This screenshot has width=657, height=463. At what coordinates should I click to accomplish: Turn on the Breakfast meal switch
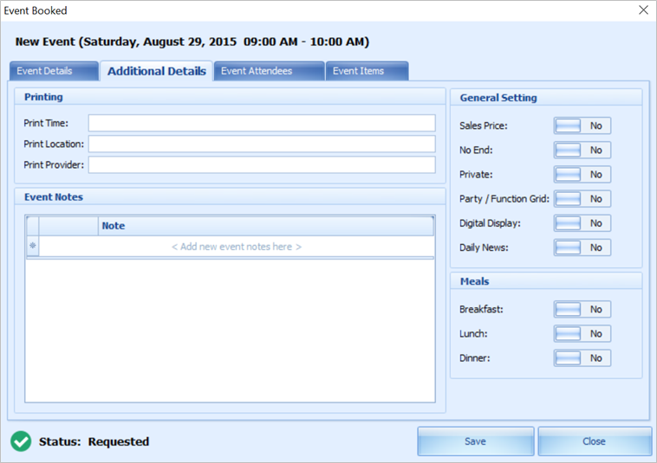pos(582,309)
